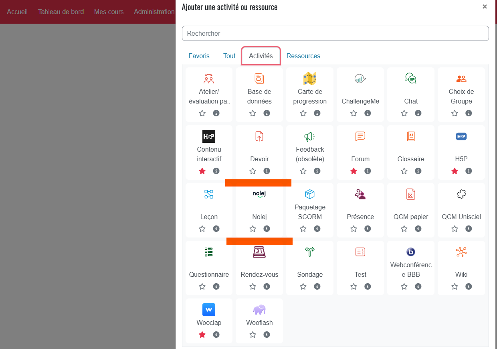Click the ChallengeMe activity label

360,101
